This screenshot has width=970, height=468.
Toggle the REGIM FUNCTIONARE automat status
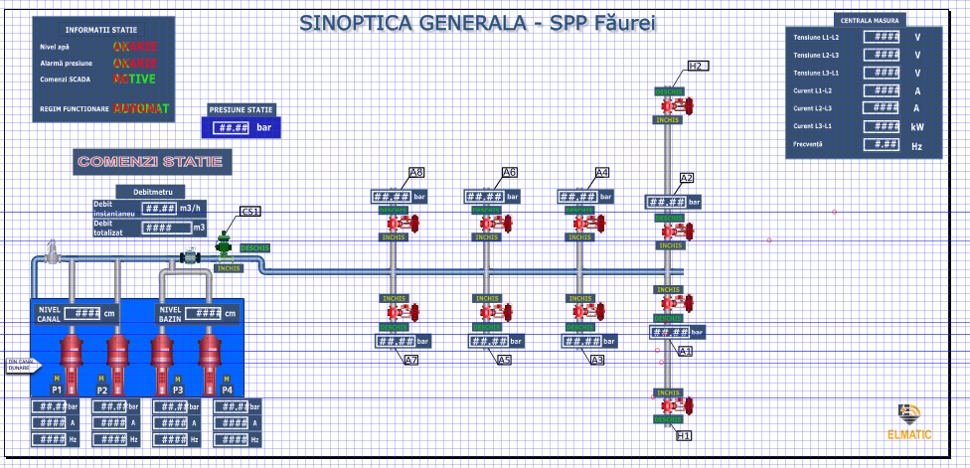click(140, 107)
